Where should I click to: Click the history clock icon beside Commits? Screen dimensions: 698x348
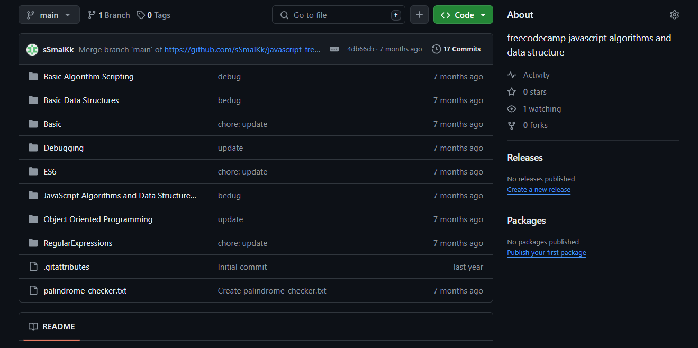(x=436, y=49)
